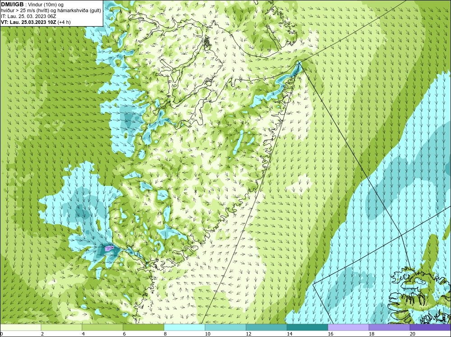Click the legend scale label "16"

[331, 334]
